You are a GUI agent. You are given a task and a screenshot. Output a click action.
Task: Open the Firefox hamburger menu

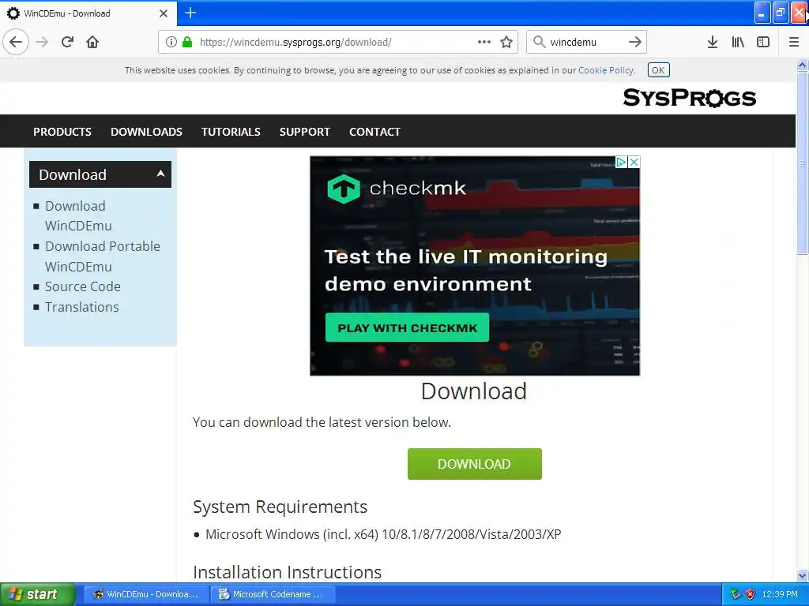tap(794, 43)
